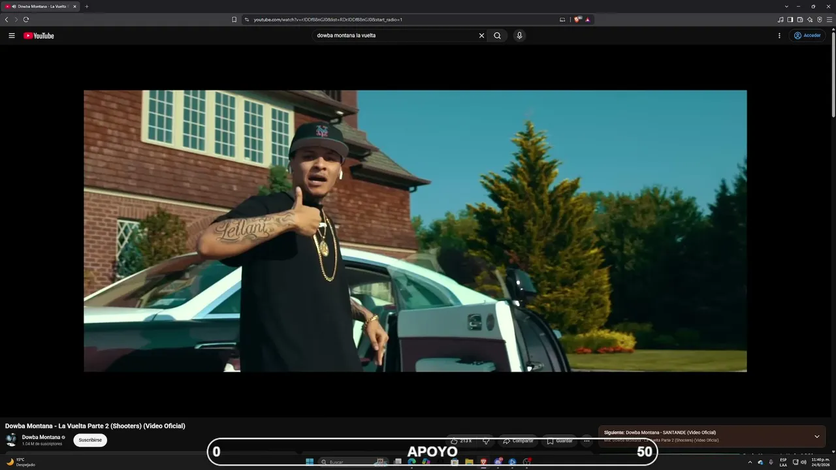Screen dimensions: 836x470
Task: Open the Brave Shields lion icon
Action: click(577, 20)
